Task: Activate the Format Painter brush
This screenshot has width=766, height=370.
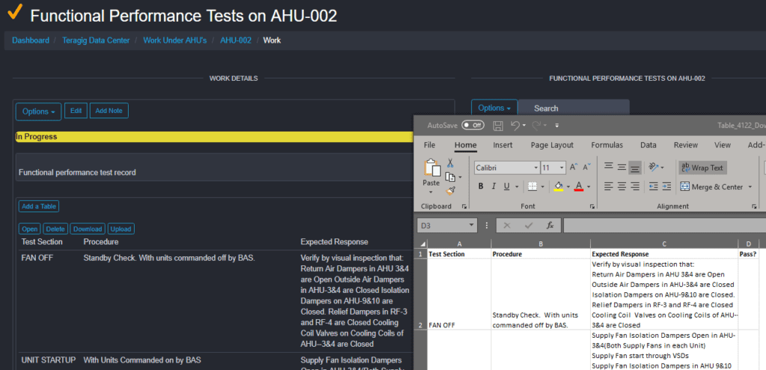Action: point(450,191)
